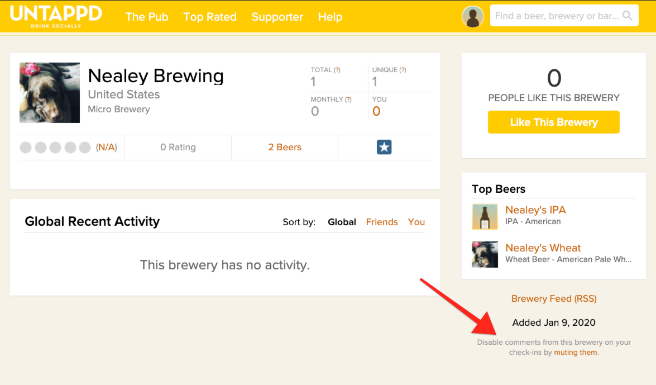Click the TOTAL help question mark
656x385 pixels.
337,70
